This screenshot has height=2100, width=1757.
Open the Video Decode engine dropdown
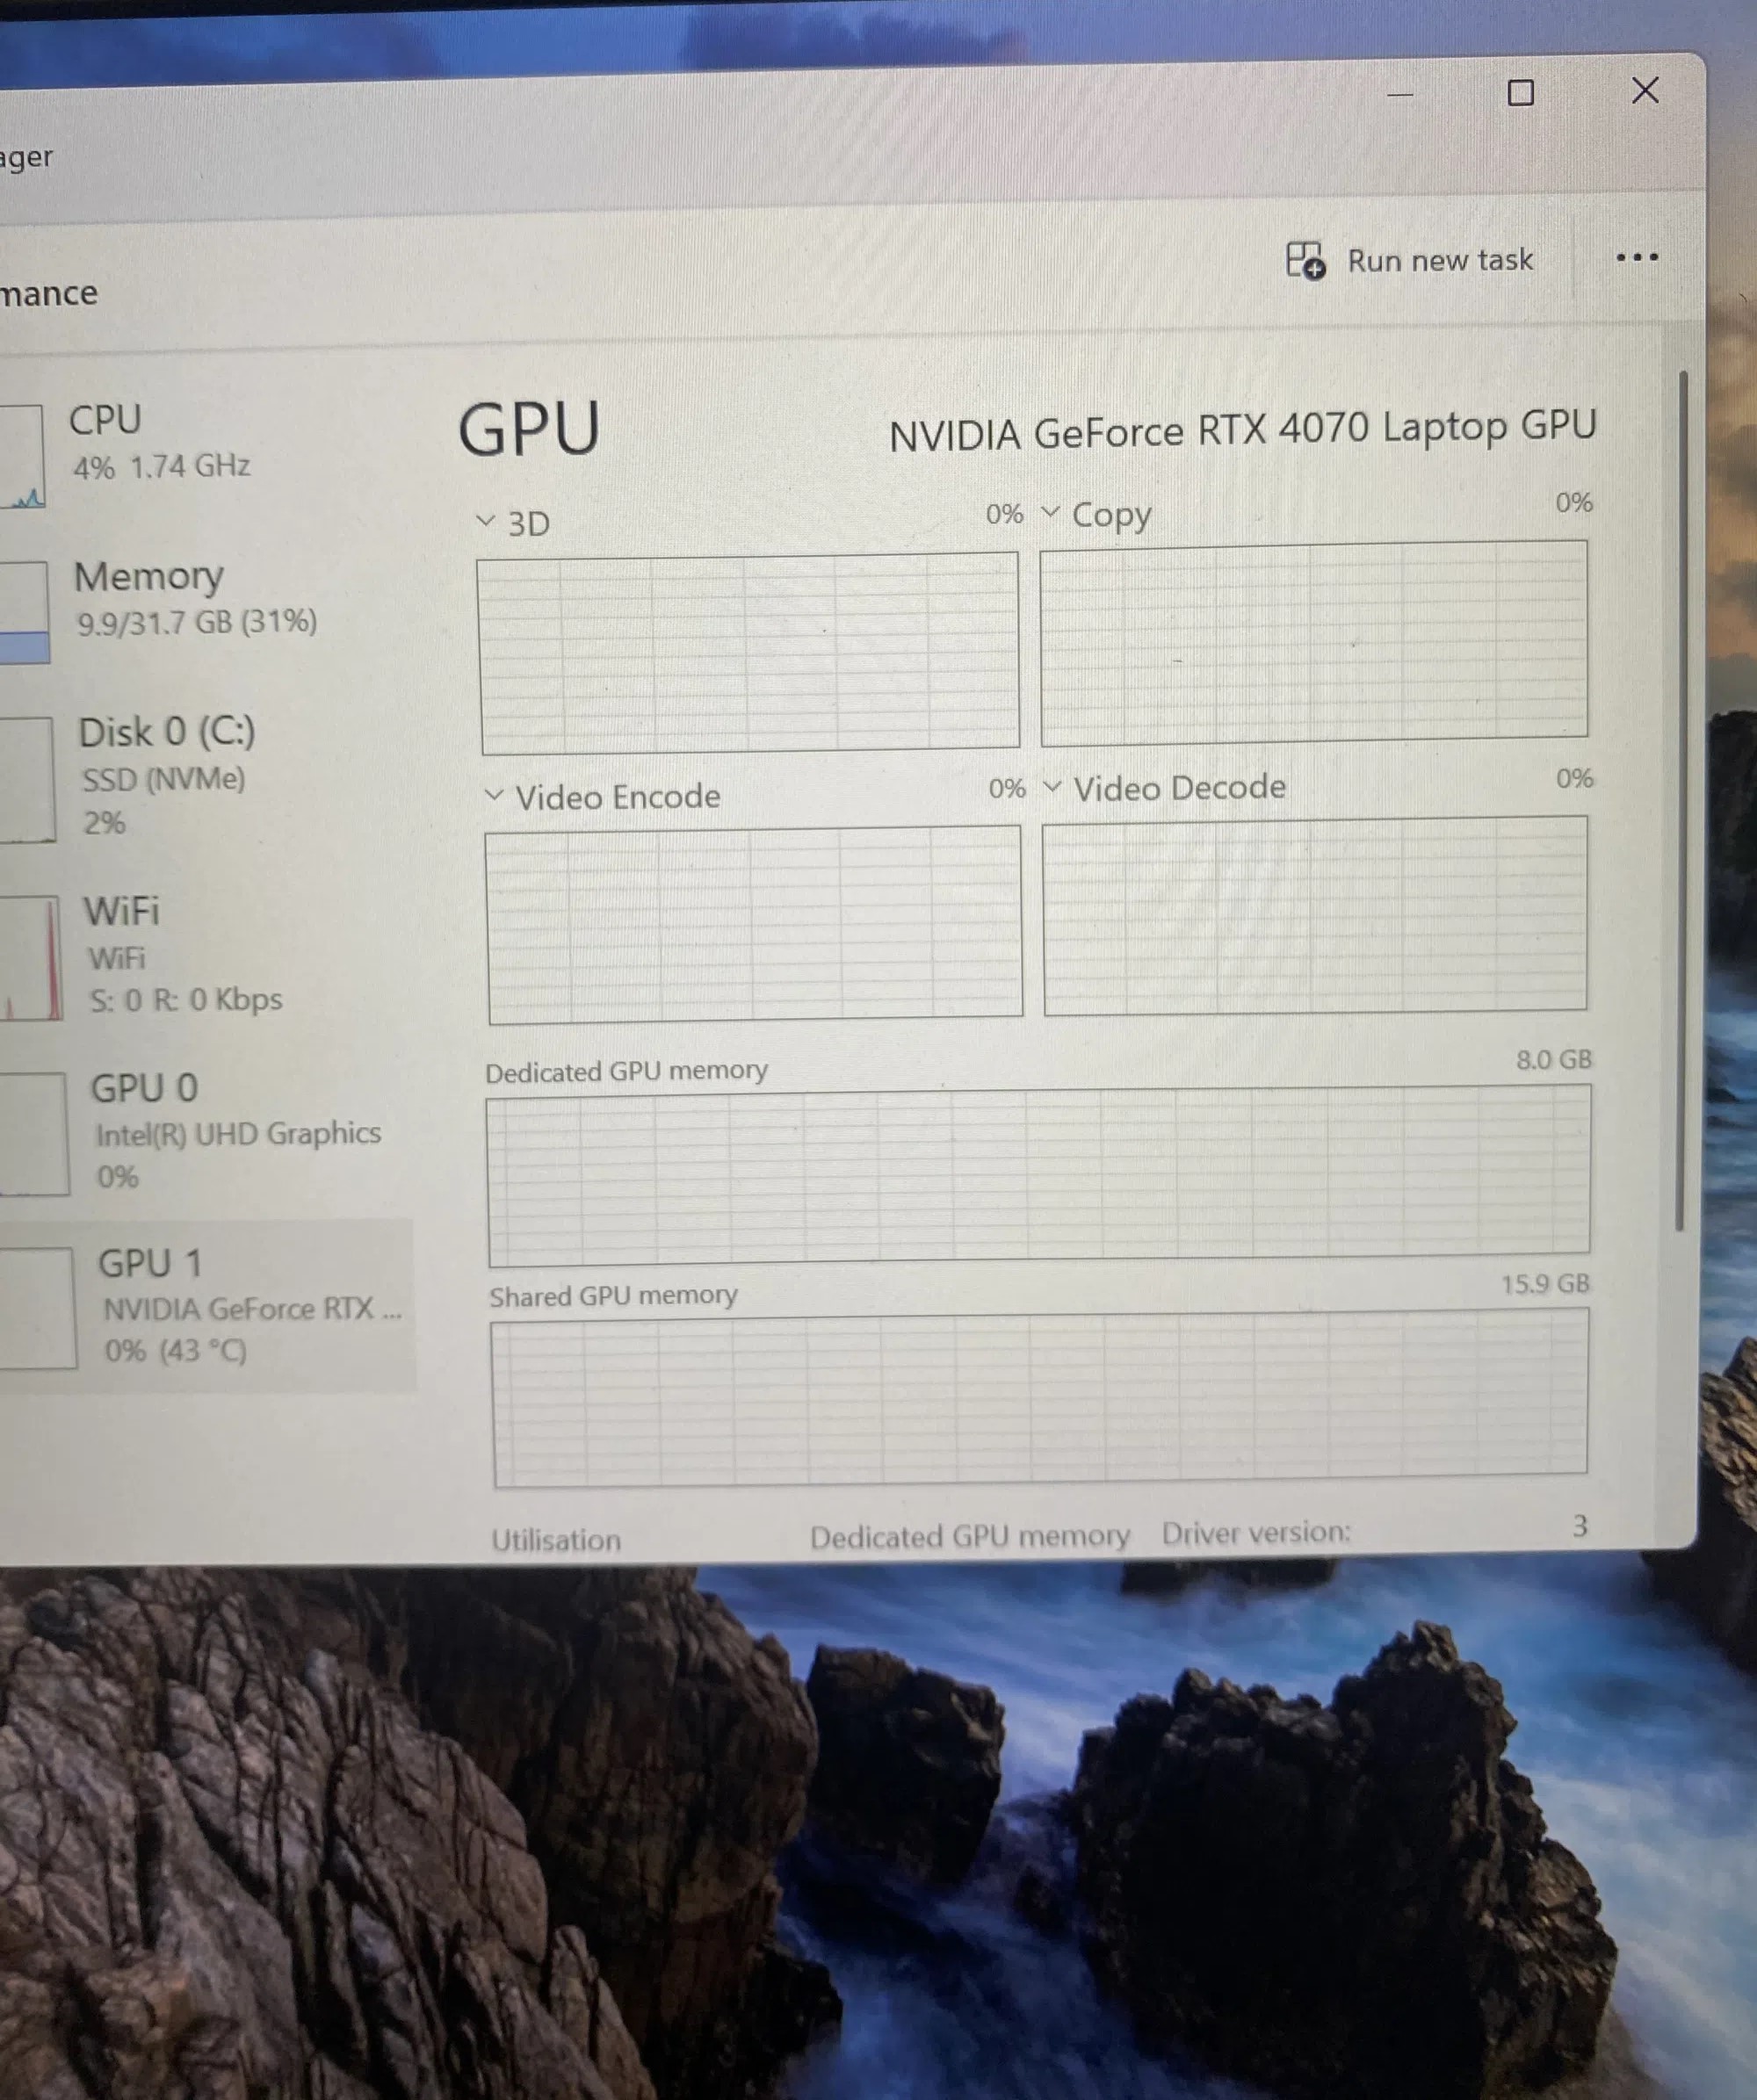tap(1052, 787)
